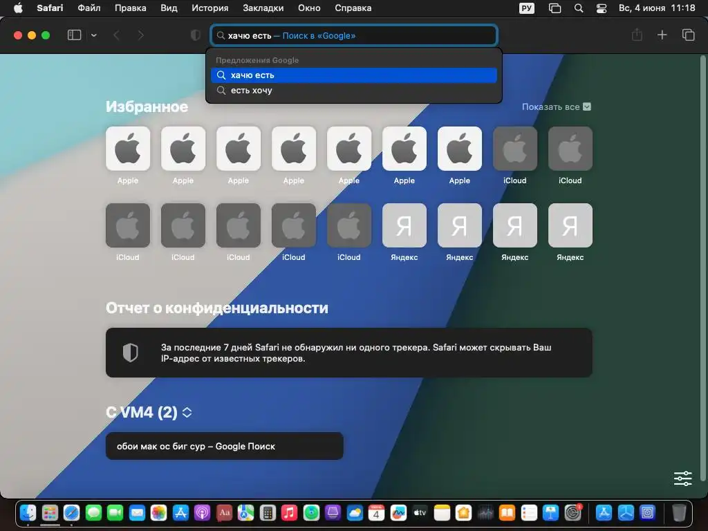Open the privacy report shield in the toolbar
The width and height of the screenshot is (708, 531).
(196, 35)
